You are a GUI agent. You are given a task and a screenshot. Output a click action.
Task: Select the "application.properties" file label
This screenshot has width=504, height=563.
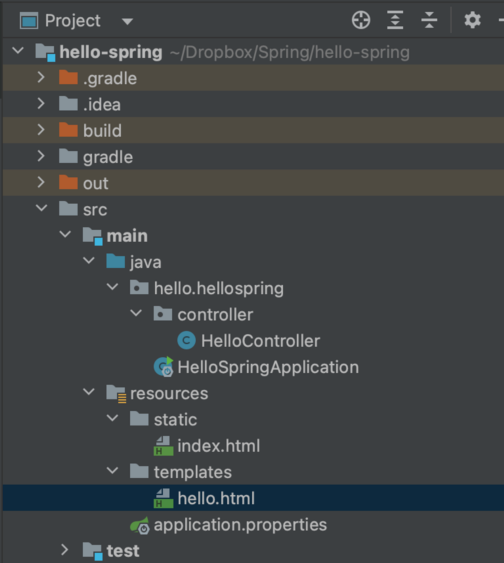pyautogui.click(x=241, y=525)
